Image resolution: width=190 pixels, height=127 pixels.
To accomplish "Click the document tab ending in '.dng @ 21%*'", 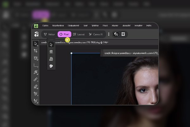I will point(75,43).
